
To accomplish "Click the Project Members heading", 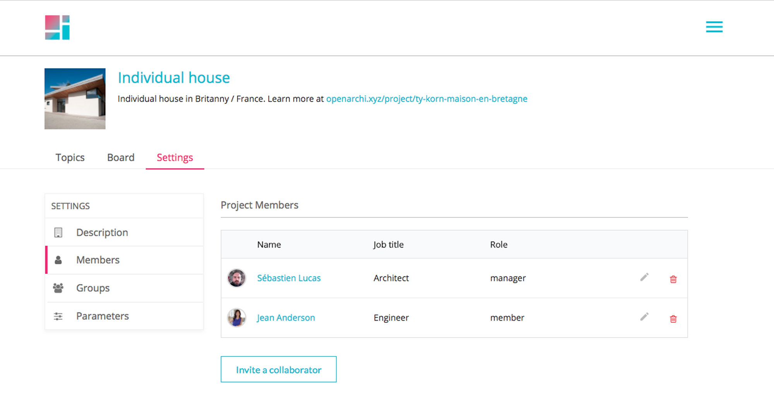I will [x=259, y=205].
